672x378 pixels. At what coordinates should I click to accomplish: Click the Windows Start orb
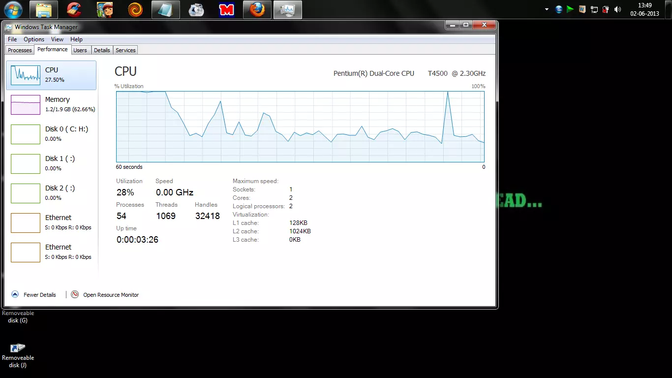[x=13, y=9]
